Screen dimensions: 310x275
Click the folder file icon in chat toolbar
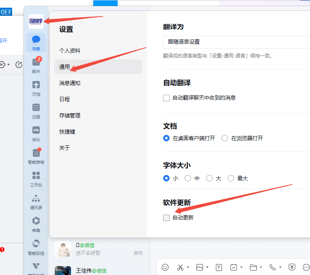[253, 267]
